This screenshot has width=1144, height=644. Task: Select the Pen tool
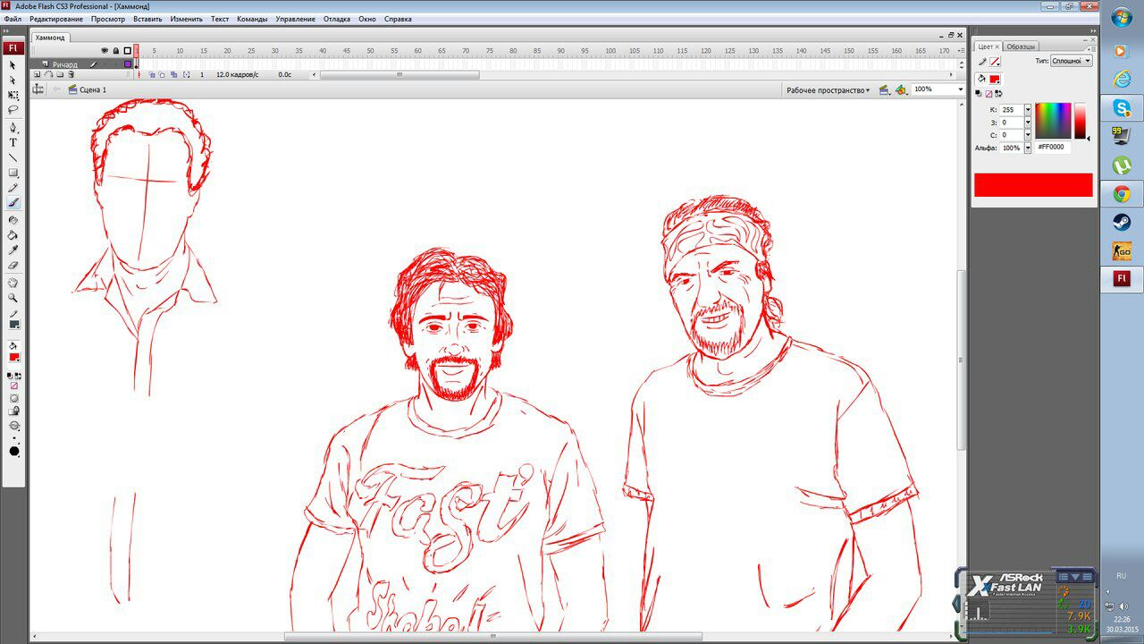(13, 127)
